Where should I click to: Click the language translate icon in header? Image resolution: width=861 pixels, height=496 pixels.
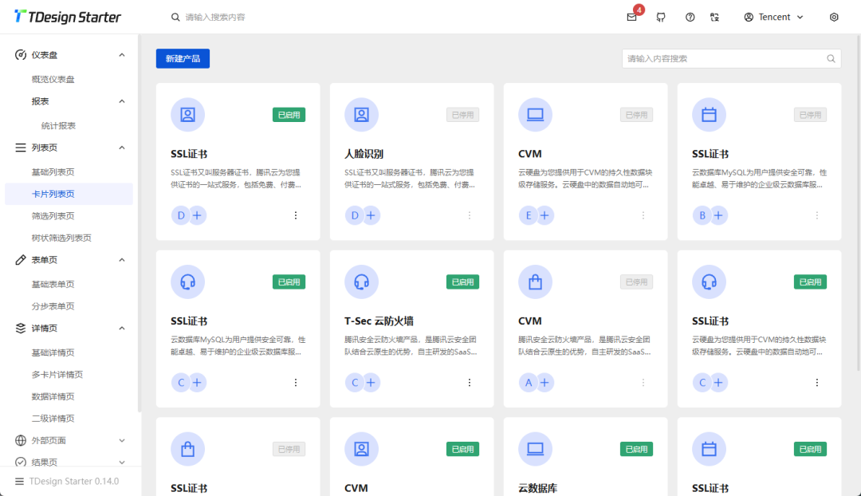tap(714, 17)
